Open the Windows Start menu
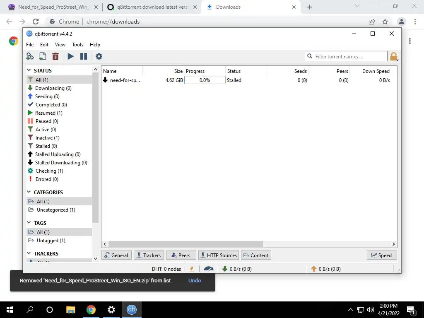The width and height of the screenshot is (424, 318). (10, 310)
